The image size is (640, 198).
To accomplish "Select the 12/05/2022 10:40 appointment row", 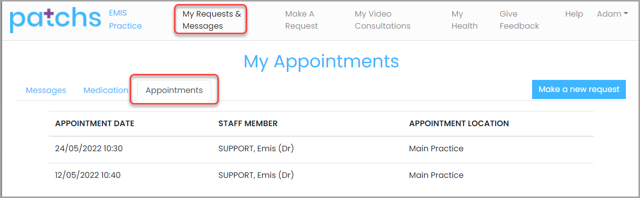I will (321, 175).
